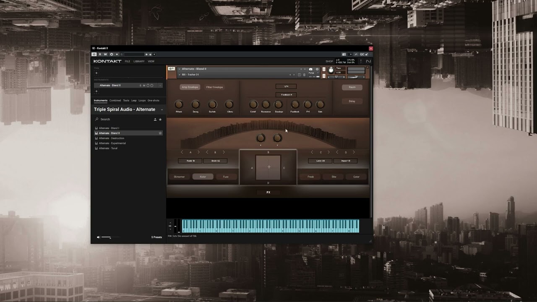Switch to the Tools tab

(126, 101)
